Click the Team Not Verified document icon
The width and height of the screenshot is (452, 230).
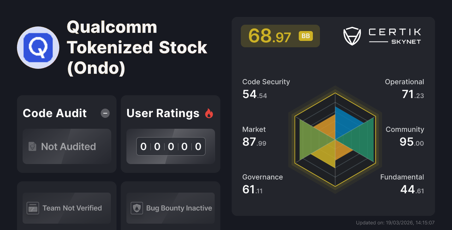(33, 208)
